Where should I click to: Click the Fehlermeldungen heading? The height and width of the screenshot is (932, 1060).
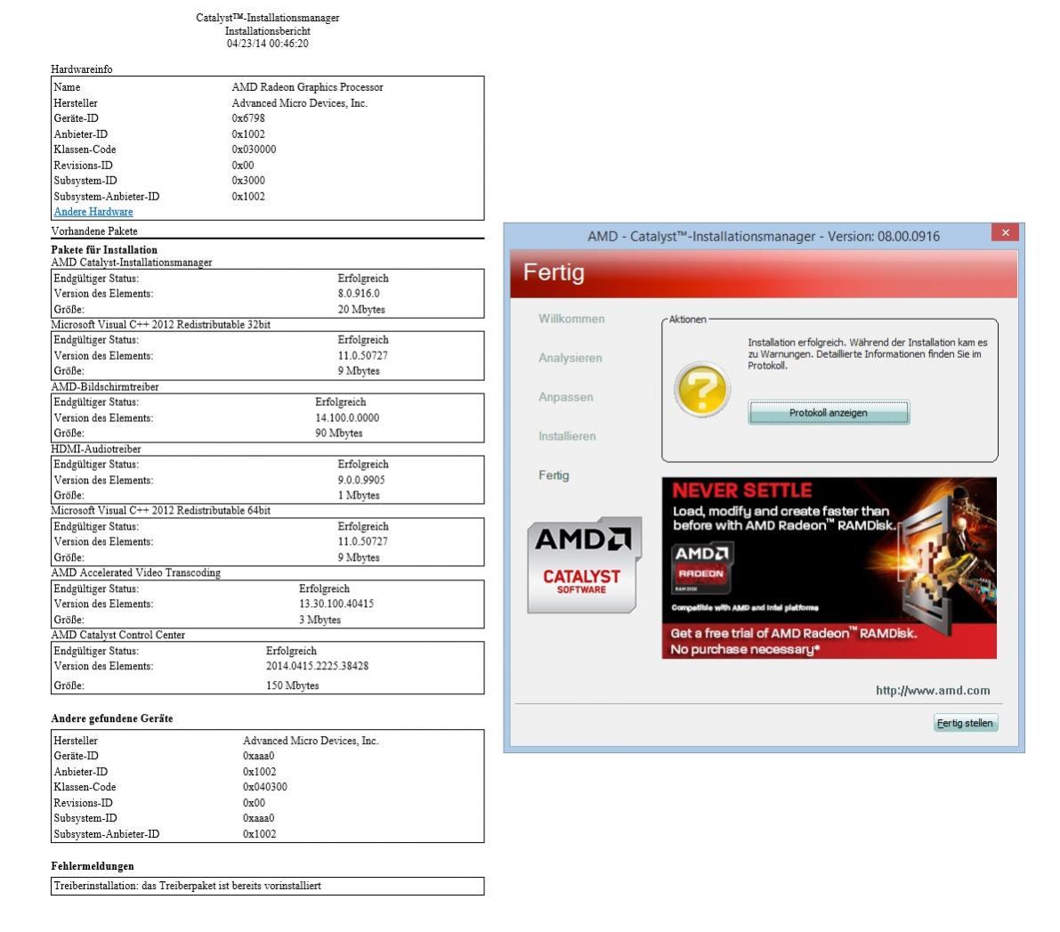click(x=93, y=866)
